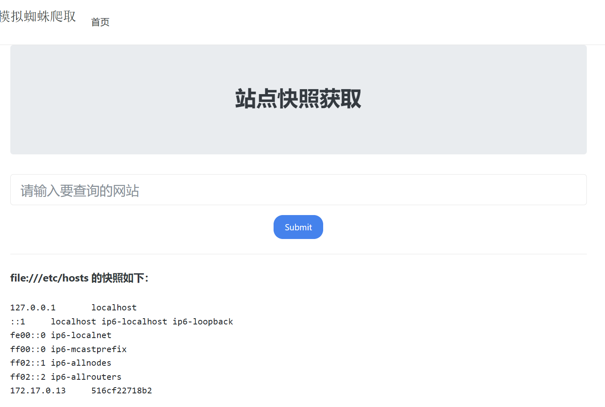Select the file:///etc/hosts 的快照如下 result heading
Image resolution: width=605 pixels, height=407 pixels.
(x=79, y=278)
